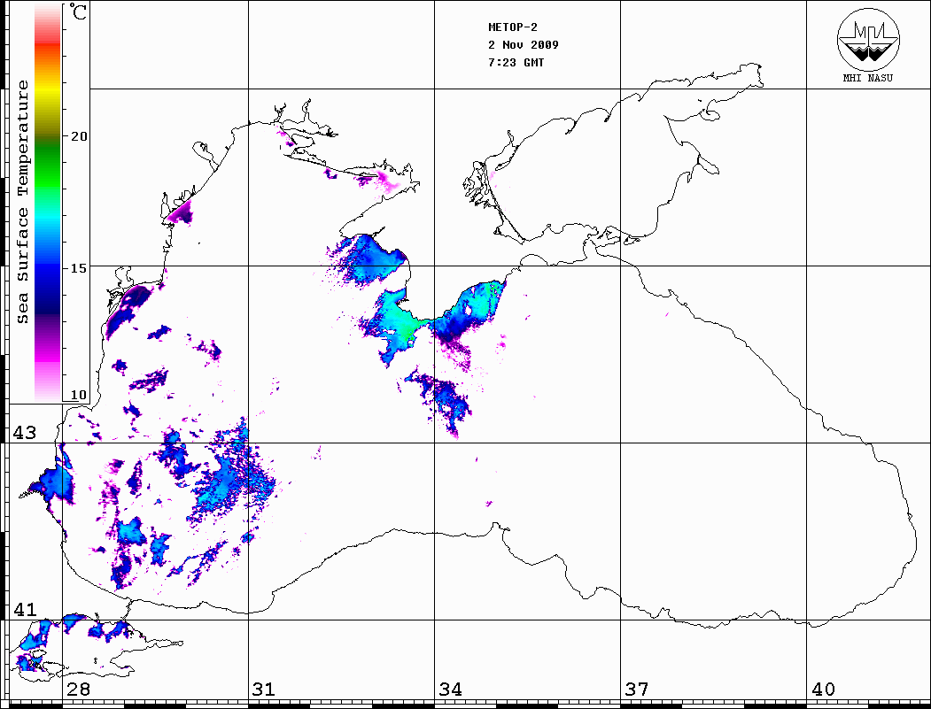931x709 pixels.
Task: Click the temperature color scale bar
Action: tap(48, 203)
